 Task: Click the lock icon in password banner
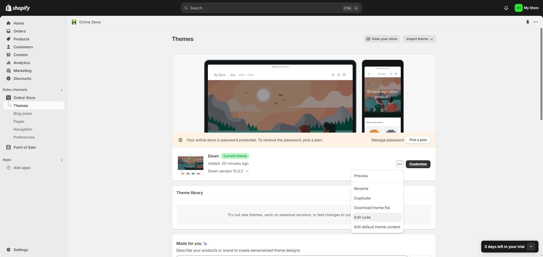click(x=180, y=140)
